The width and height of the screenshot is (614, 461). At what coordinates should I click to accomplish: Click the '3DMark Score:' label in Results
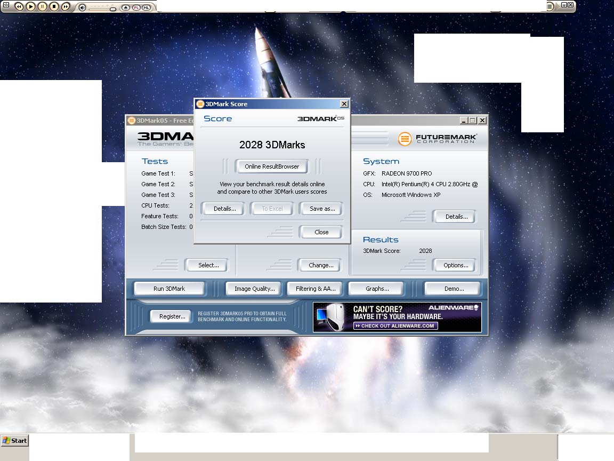pos(382,251)
